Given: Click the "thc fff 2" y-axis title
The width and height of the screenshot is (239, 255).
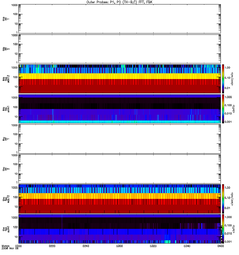Looking at the screenshot, I should click(x=6, y=169).
